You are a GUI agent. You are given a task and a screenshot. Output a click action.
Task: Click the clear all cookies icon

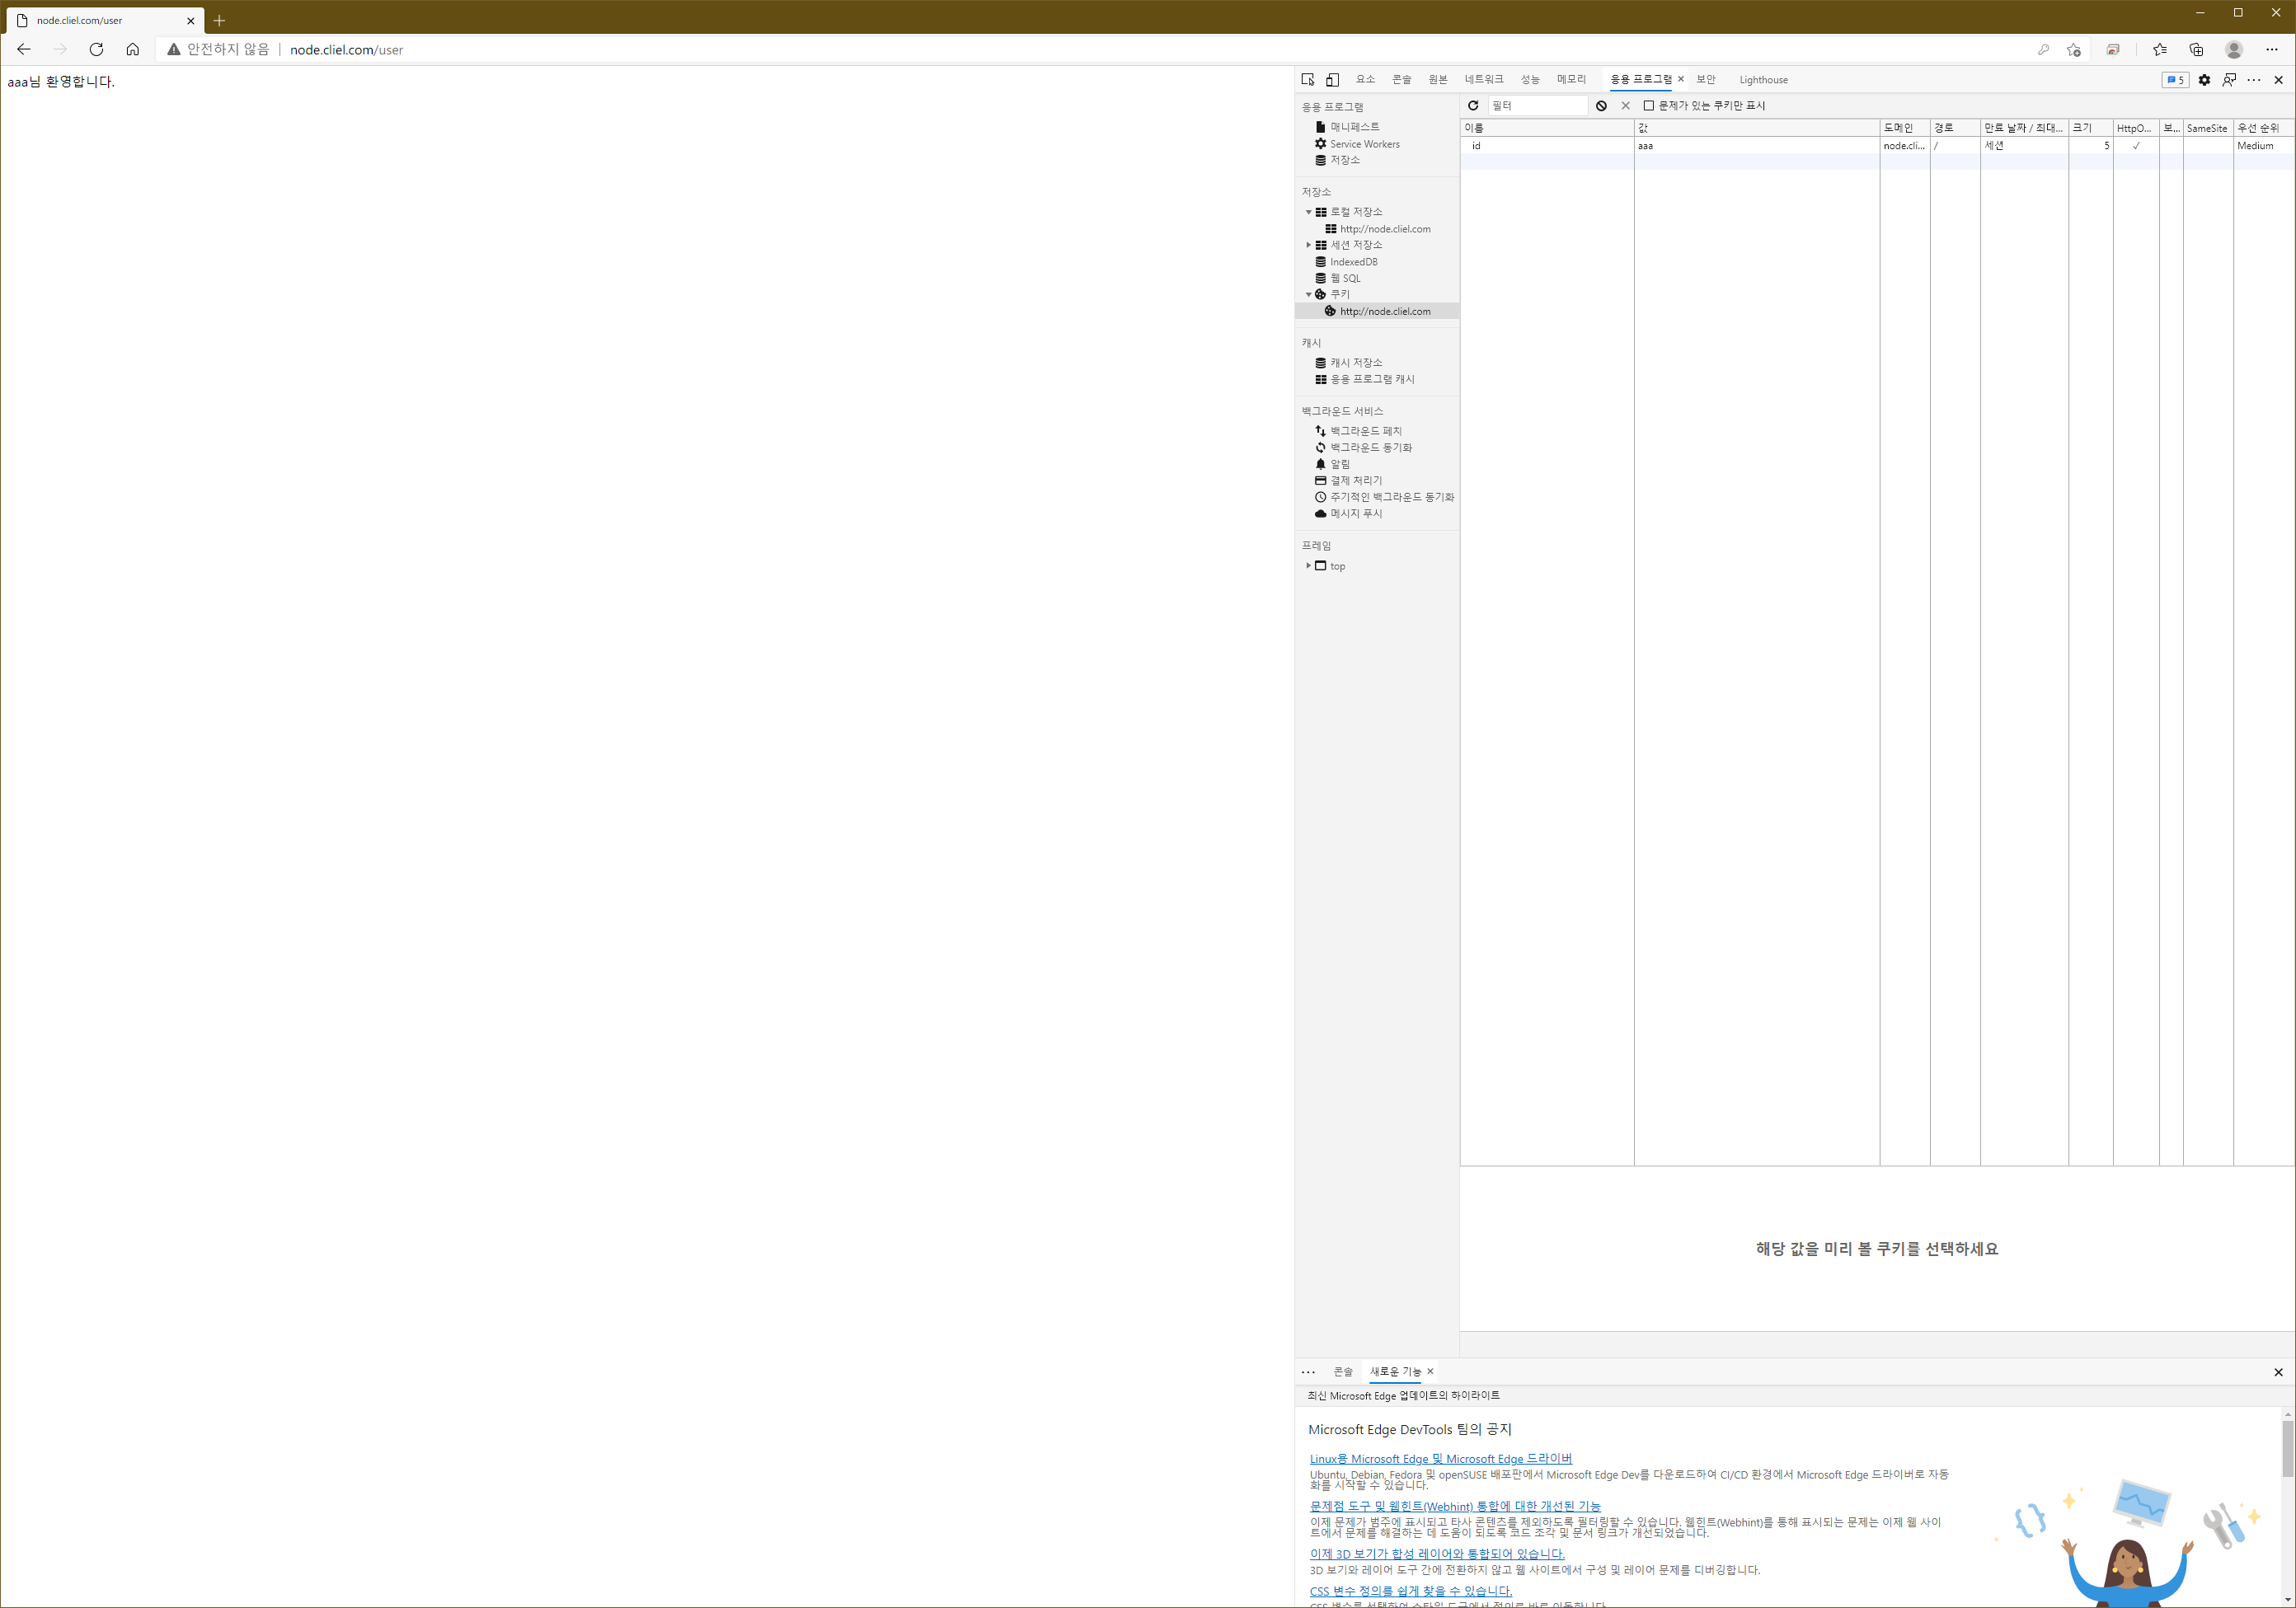coord(1601,106)
